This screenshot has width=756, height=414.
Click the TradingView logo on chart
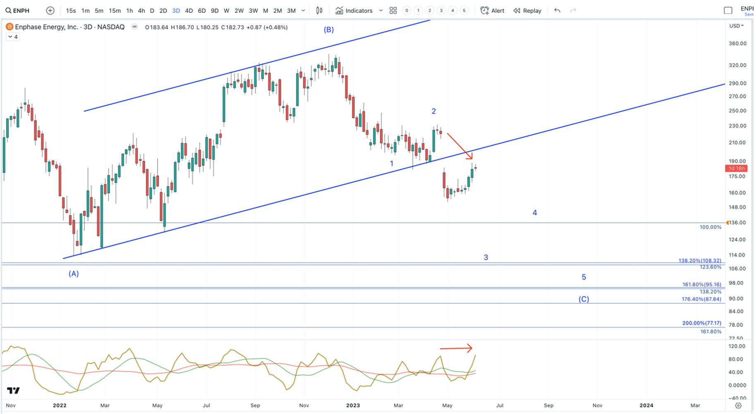(x=13, y=390)
